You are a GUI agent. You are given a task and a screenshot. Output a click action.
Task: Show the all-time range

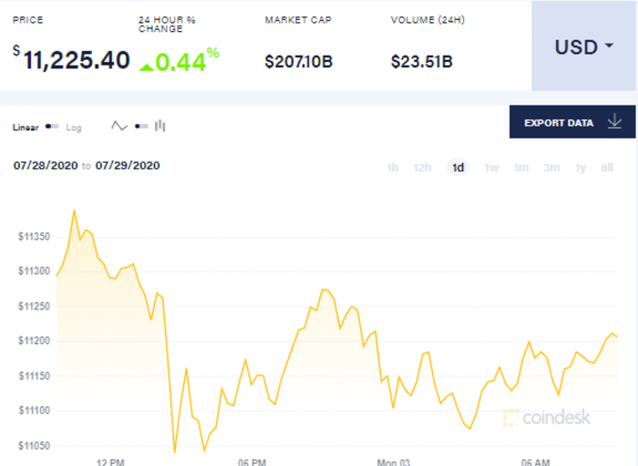(607, 167)
